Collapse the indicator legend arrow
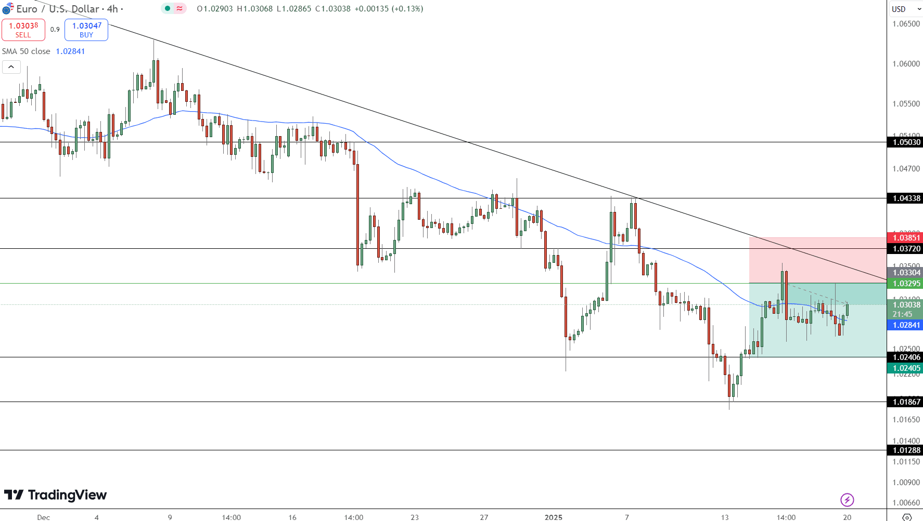923x521 pixels. (x=11, y=67)
